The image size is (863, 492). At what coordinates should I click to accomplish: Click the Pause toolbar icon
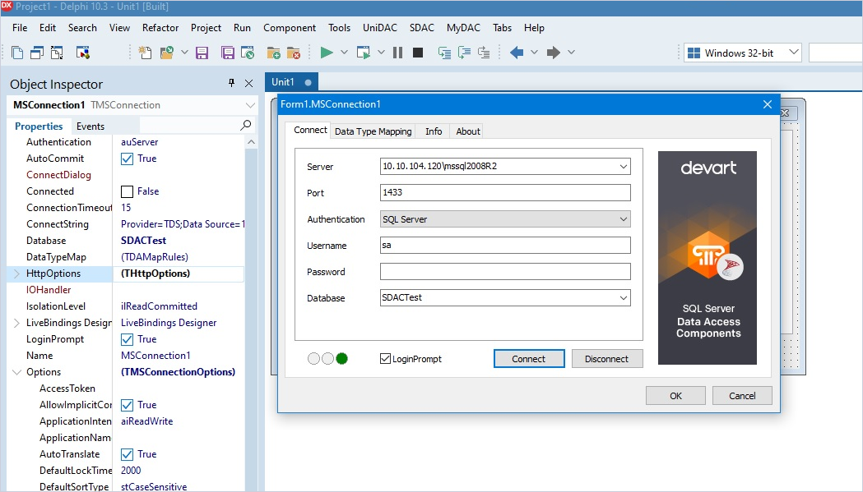(398, 53)
